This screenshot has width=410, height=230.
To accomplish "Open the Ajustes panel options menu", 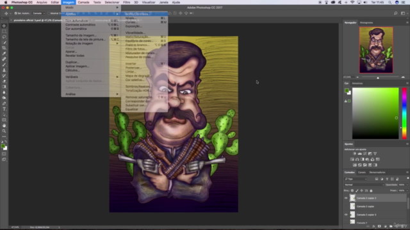I will 407,144.
